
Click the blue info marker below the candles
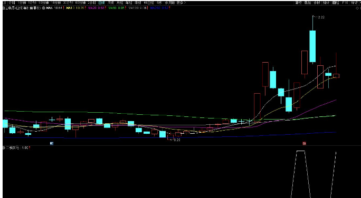click(x=52, y=143)
